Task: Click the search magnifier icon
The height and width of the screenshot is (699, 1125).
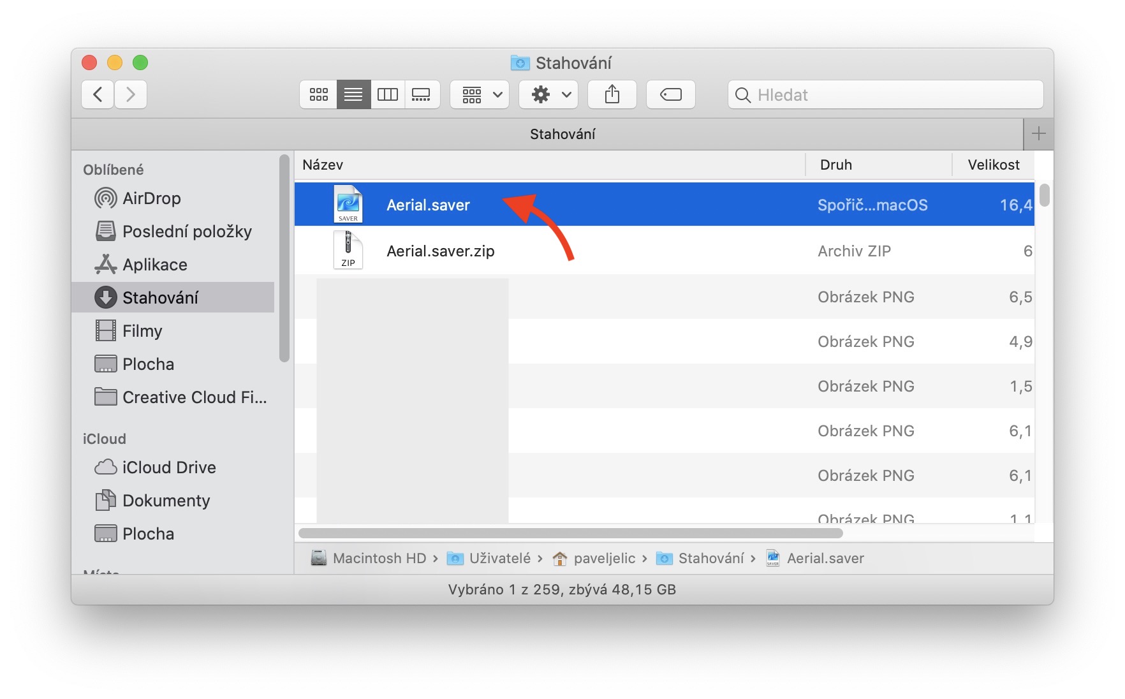Action: pos(742,95)
